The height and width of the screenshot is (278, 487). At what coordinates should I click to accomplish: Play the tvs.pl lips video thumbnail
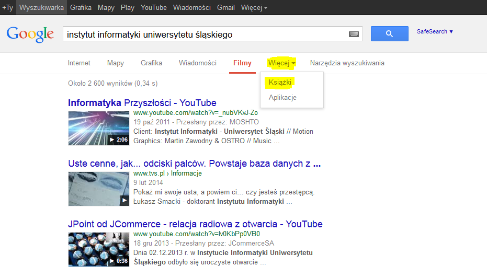(x=99, y=189)
